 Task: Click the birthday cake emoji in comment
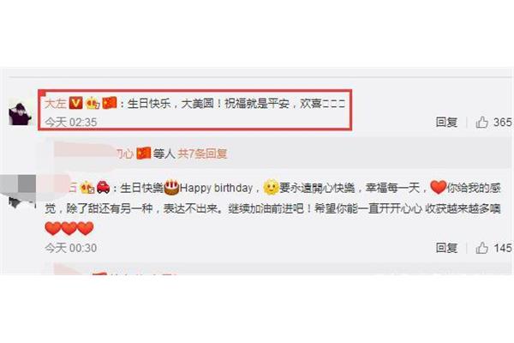(x=171, y=188)
